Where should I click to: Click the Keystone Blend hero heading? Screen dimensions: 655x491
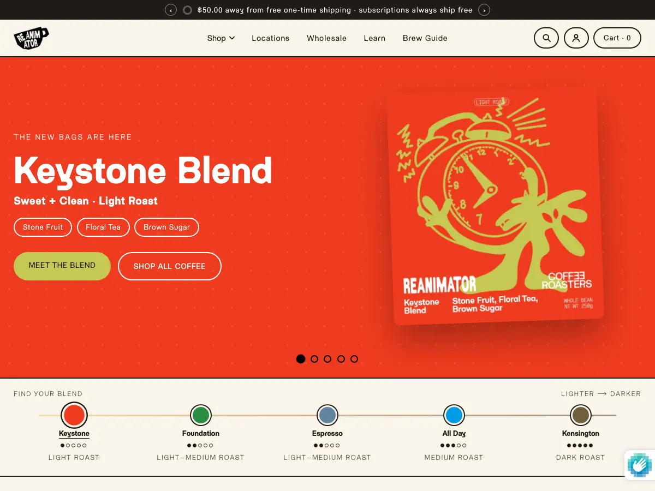143,170
